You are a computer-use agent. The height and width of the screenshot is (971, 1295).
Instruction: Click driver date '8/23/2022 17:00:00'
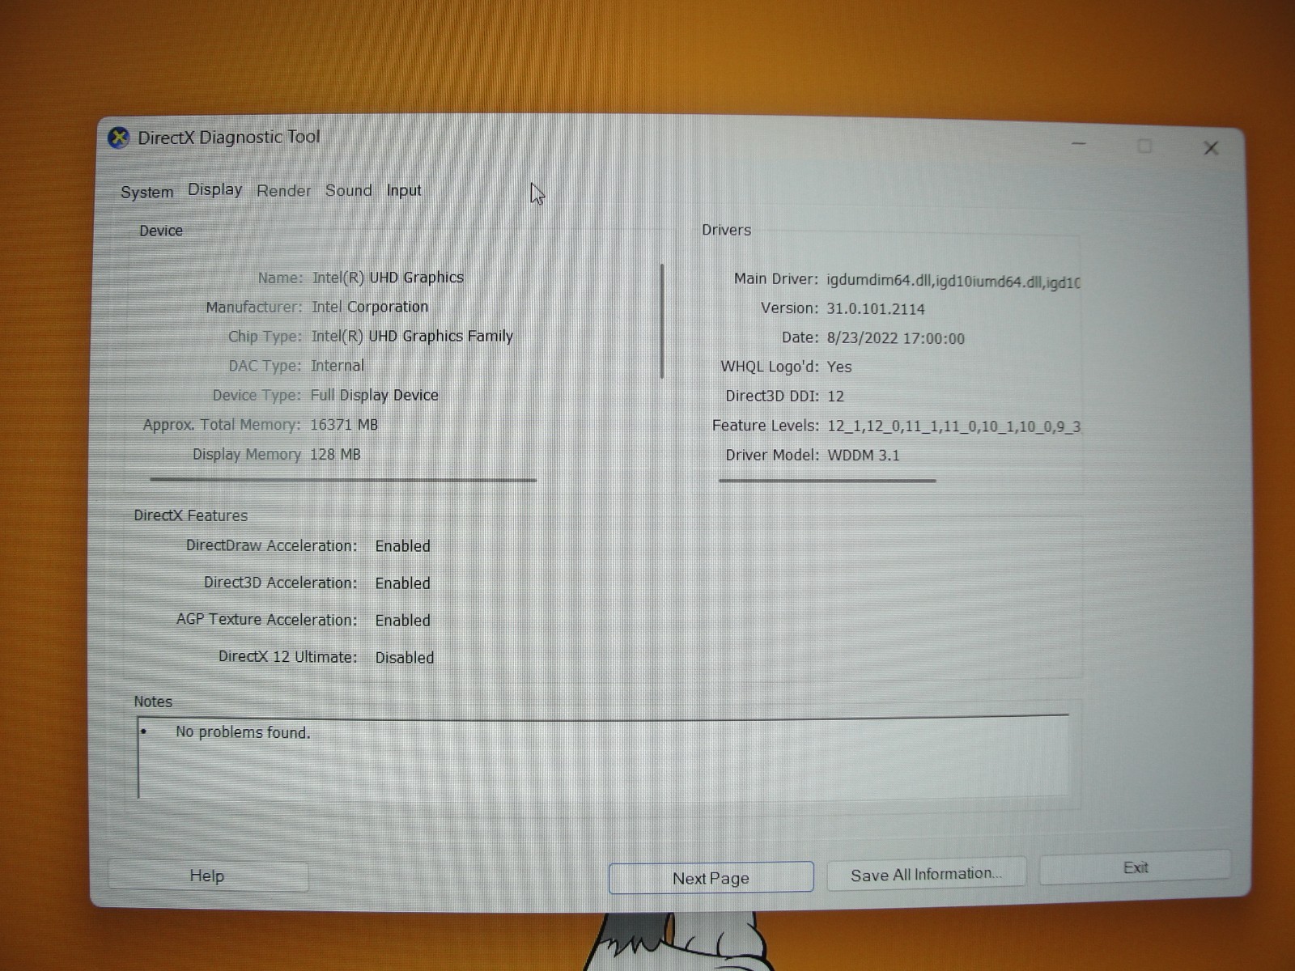896,338
